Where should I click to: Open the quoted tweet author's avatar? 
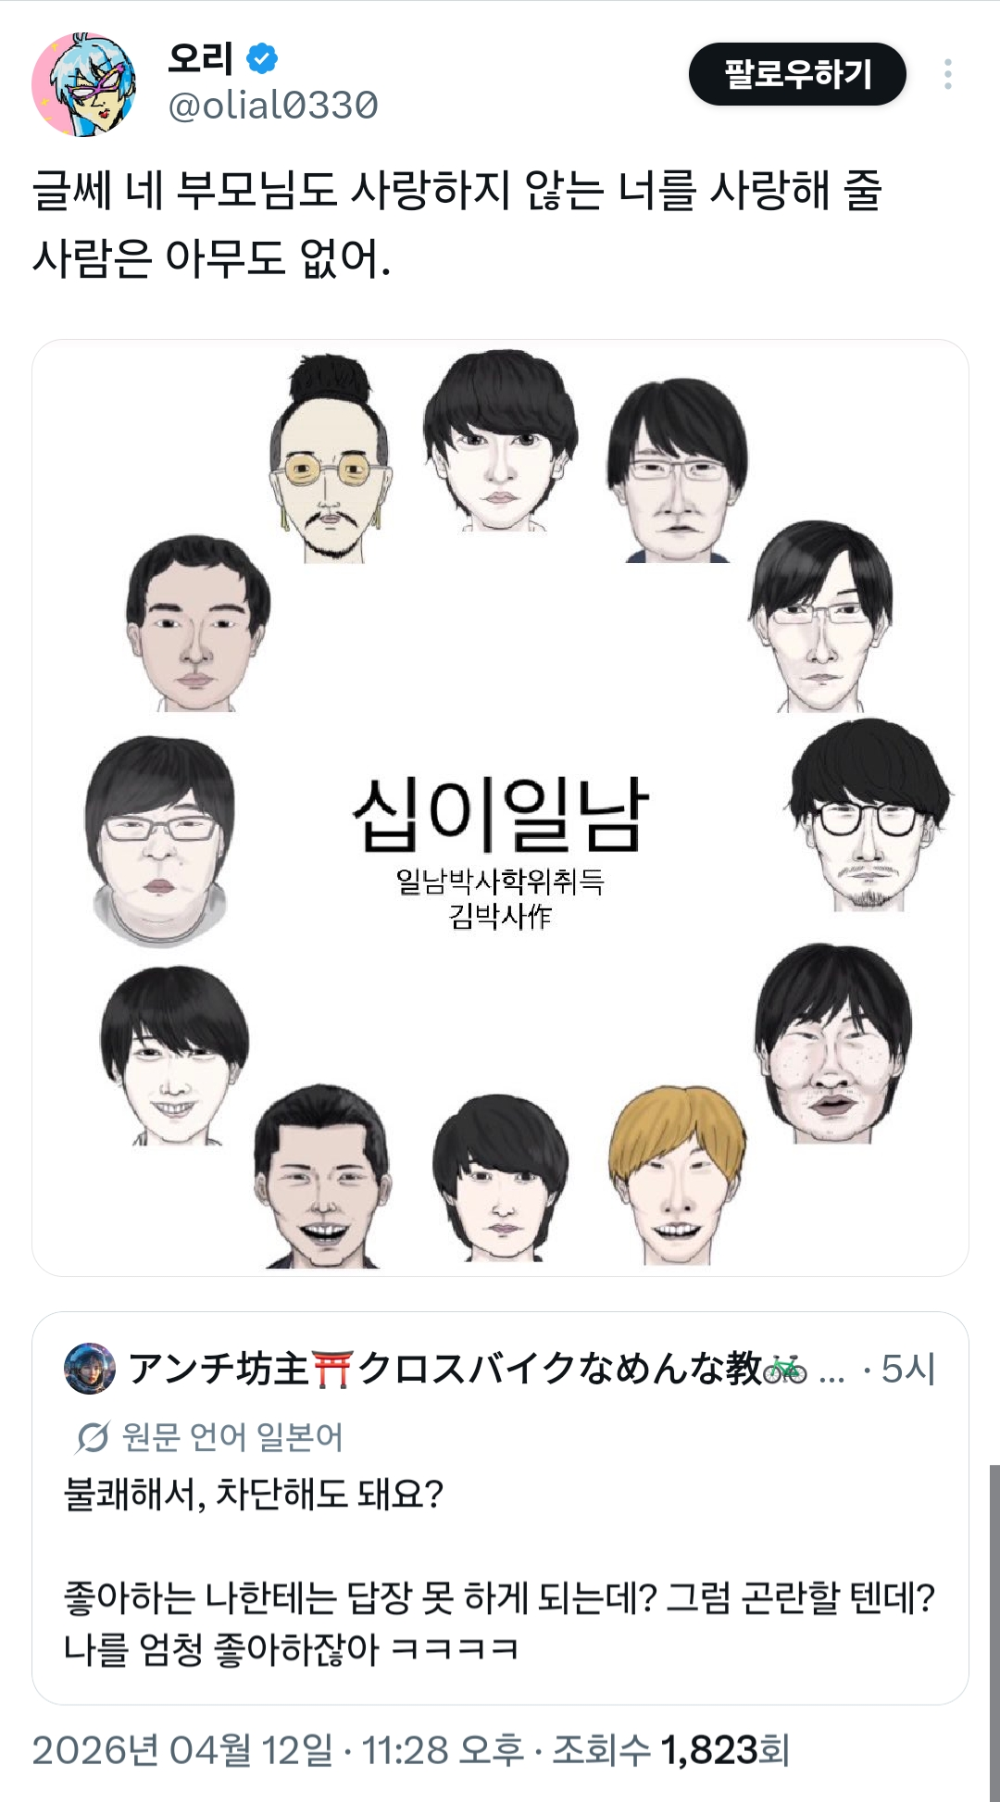tap(90, 1369)
